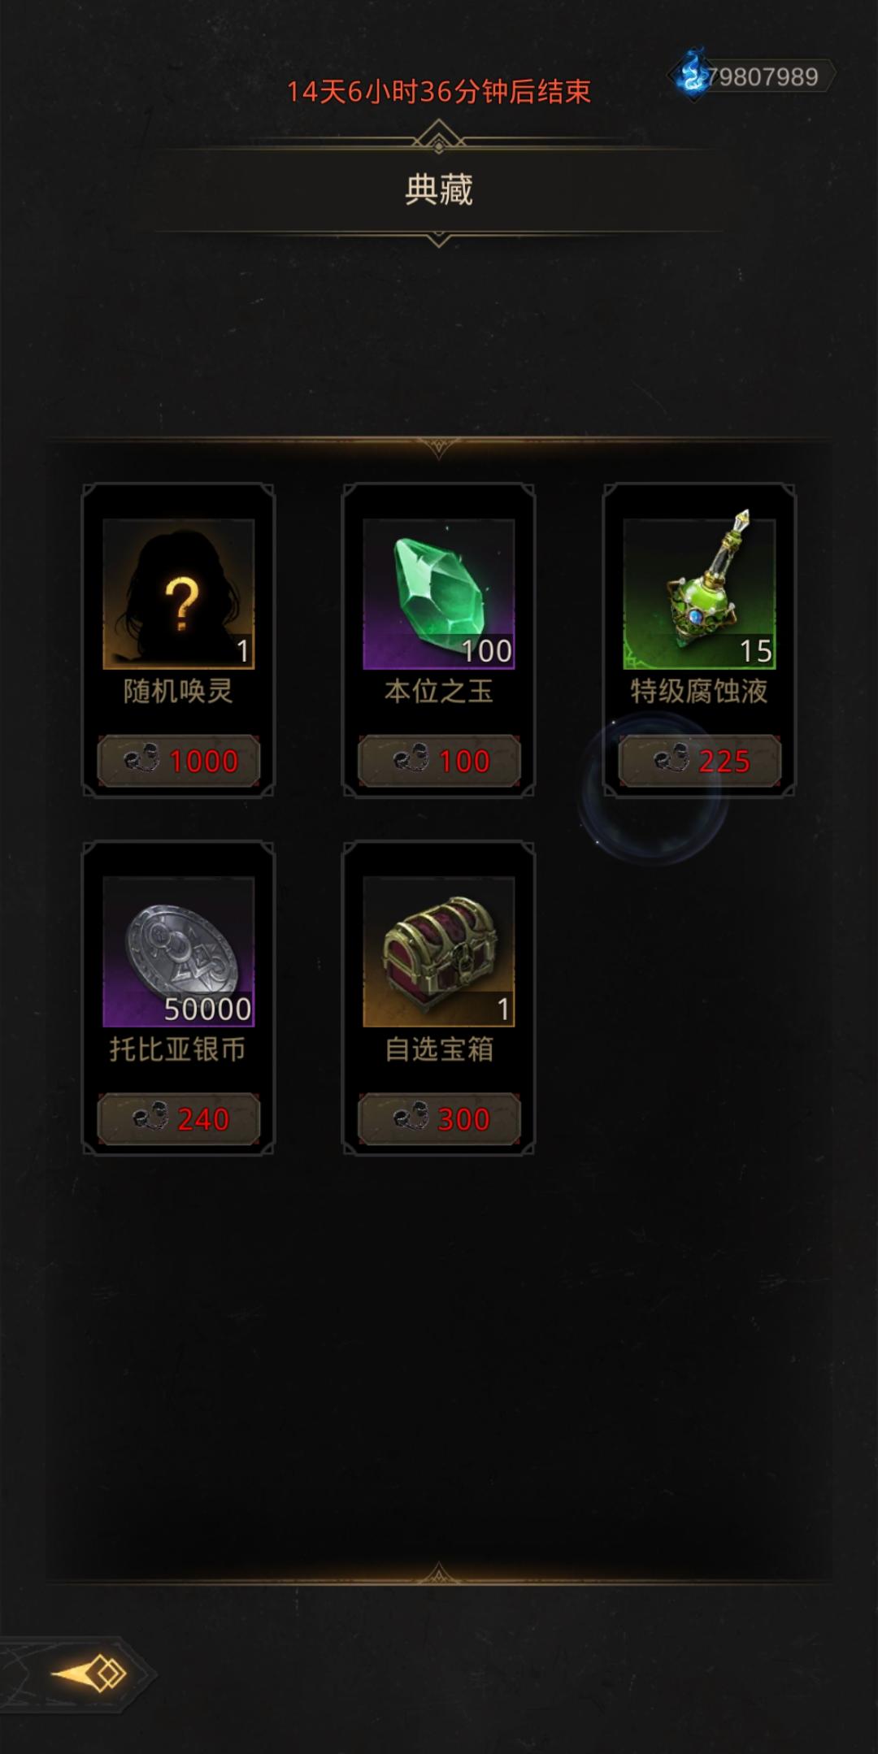The height and width of the screenshot is (1754, 878).
Task: Tap the green corrosion potion icon
Action: pos(699,594)
